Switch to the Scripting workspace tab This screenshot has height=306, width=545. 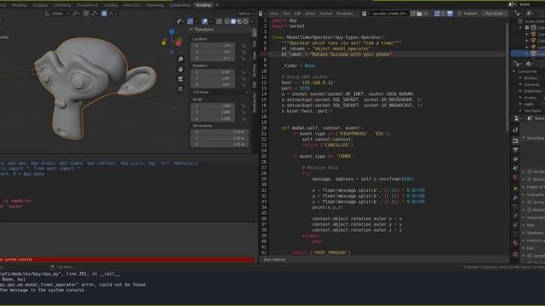[x=204, y=5]
